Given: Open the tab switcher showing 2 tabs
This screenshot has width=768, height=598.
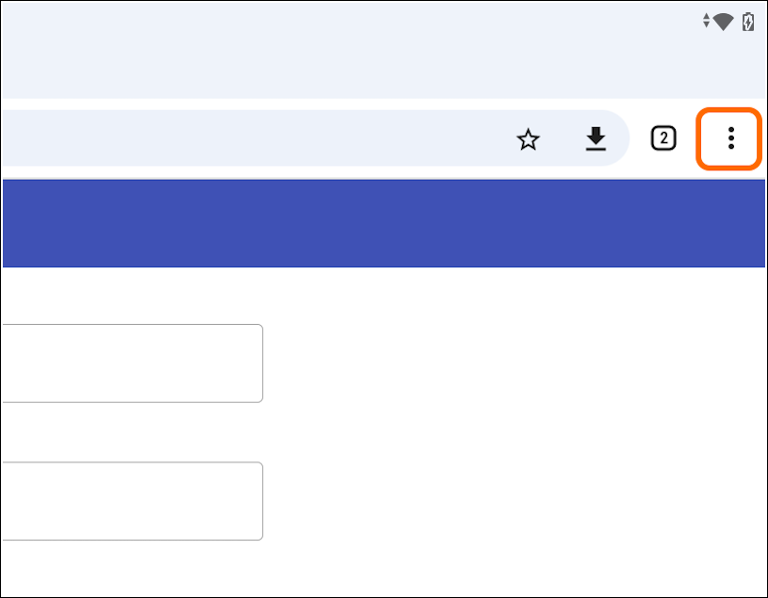Looking at the screenshot, I should click(x=663, y=139).
